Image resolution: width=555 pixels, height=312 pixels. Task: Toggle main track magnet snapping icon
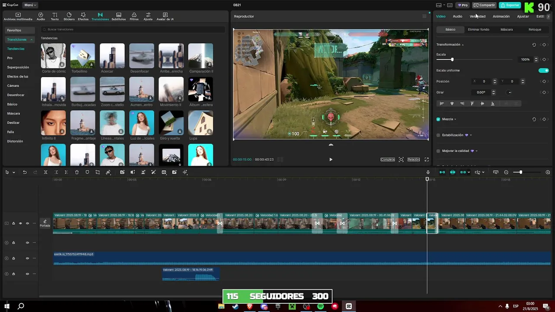click(442, 172)
